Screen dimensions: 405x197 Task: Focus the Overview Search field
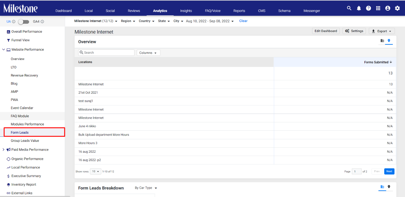click(106, 52)
